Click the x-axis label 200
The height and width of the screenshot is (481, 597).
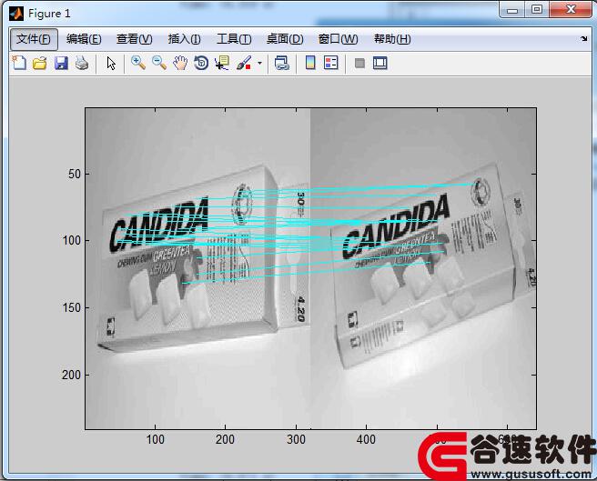225,439
